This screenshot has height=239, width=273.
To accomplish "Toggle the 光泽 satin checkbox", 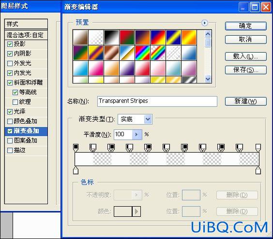I will coord(10,112).
